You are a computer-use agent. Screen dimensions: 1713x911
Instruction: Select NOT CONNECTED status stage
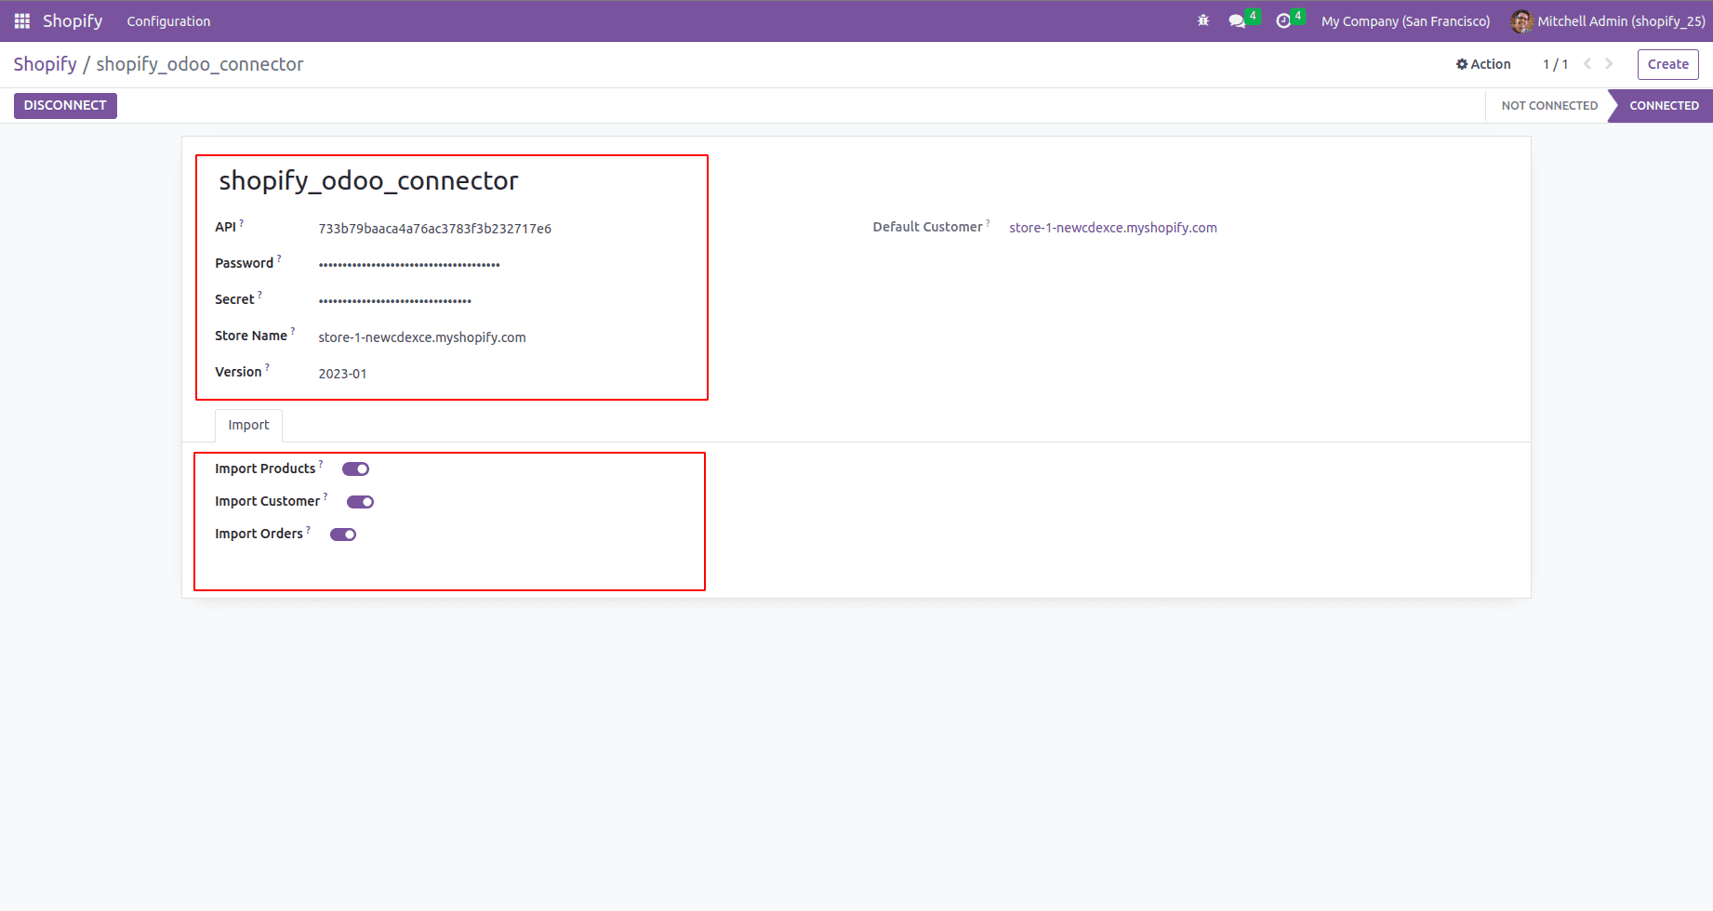pyautogui.click(x=1548, y=105)
